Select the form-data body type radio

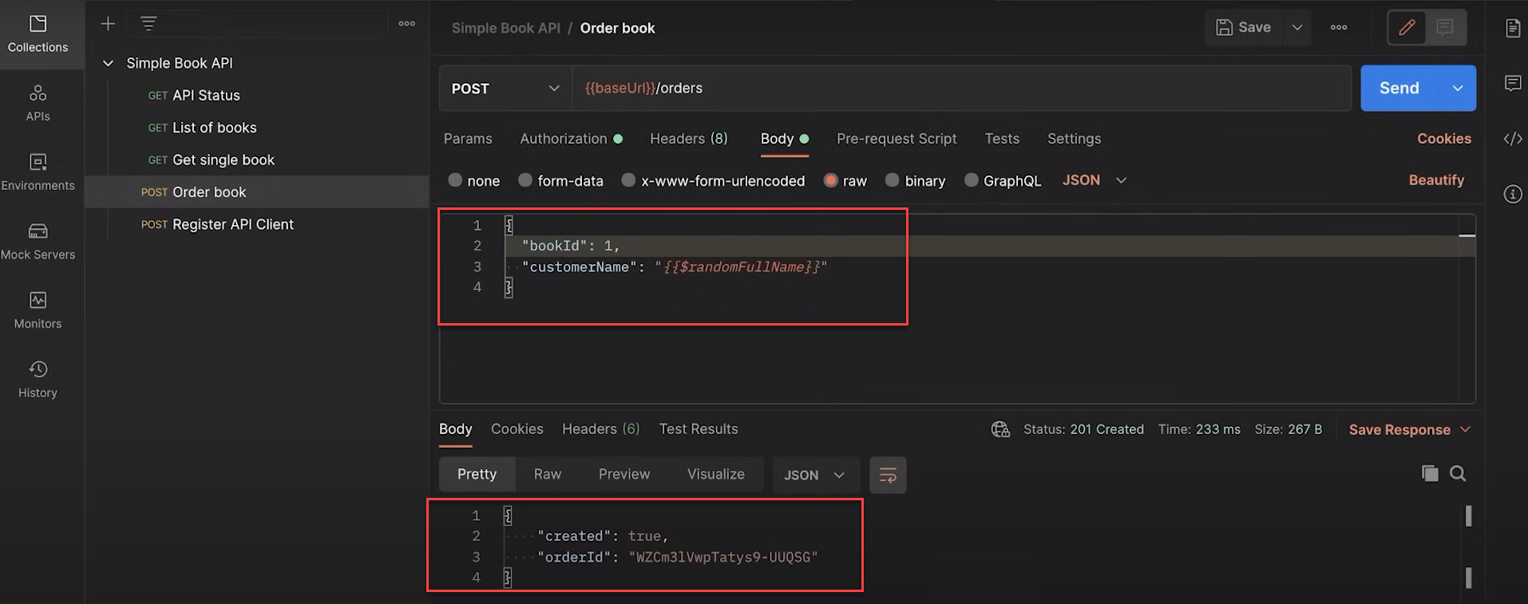[x=525, y=180]
